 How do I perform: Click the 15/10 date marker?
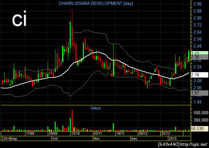tap(75, 133)
